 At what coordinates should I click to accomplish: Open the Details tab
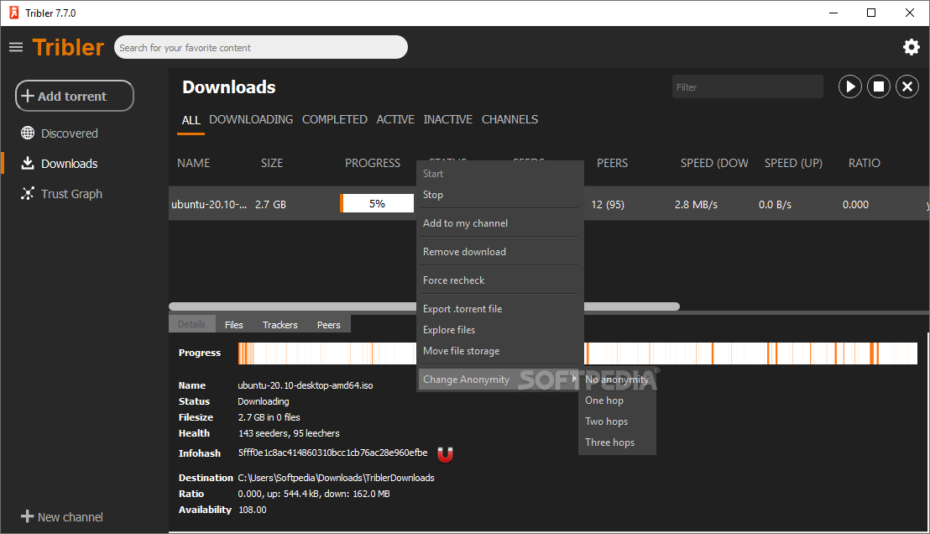(191, 324)
